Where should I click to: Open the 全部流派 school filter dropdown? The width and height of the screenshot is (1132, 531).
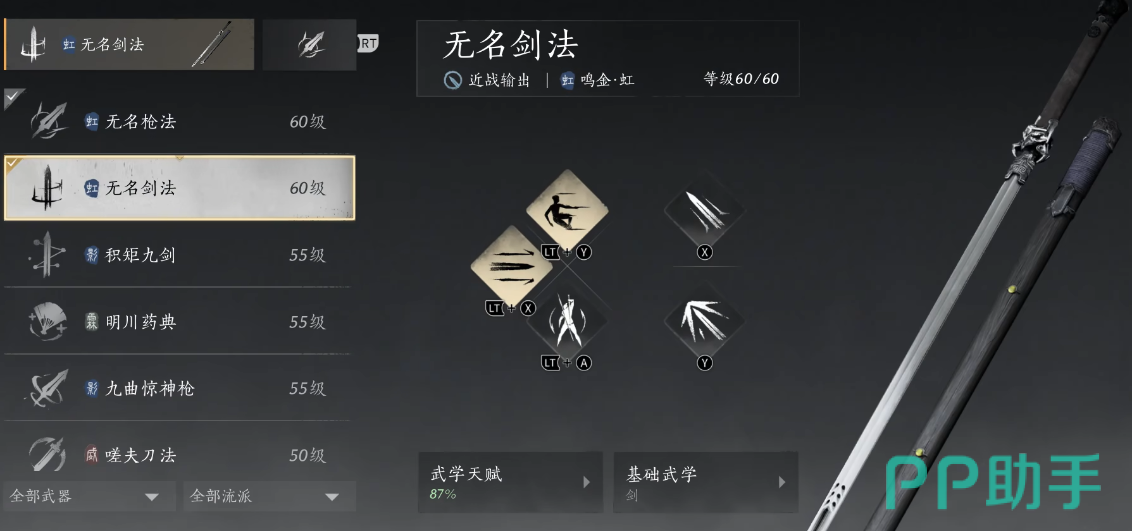270,496
